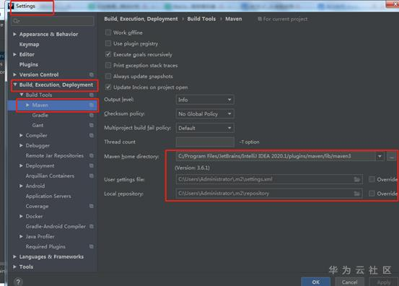This screenshot has width=399, height=286.
Task: Expand Appearance & Behavior tree arrow
Action: coord(14,34)
